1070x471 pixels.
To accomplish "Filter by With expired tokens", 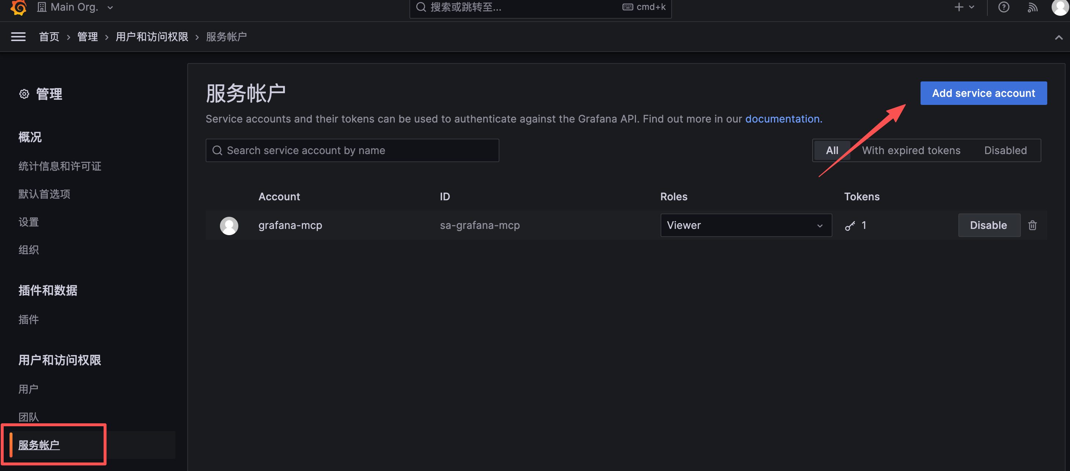I will coord(911,150).
